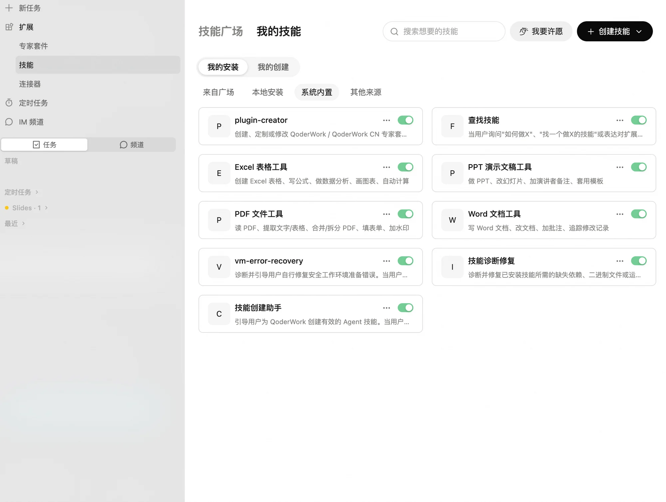Disable the plugin-creator skill toggle
Image resolution: width=666 pixels, height=502 pixels.
(405, 120)
